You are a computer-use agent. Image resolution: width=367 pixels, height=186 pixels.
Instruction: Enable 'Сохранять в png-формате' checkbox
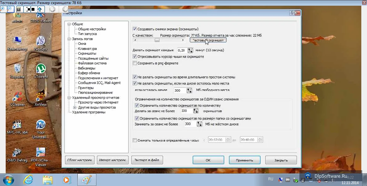[x=135, y=63]
